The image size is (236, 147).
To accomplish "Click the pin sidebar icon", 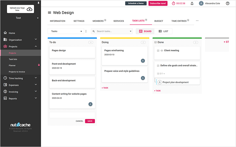I will 38,3.
